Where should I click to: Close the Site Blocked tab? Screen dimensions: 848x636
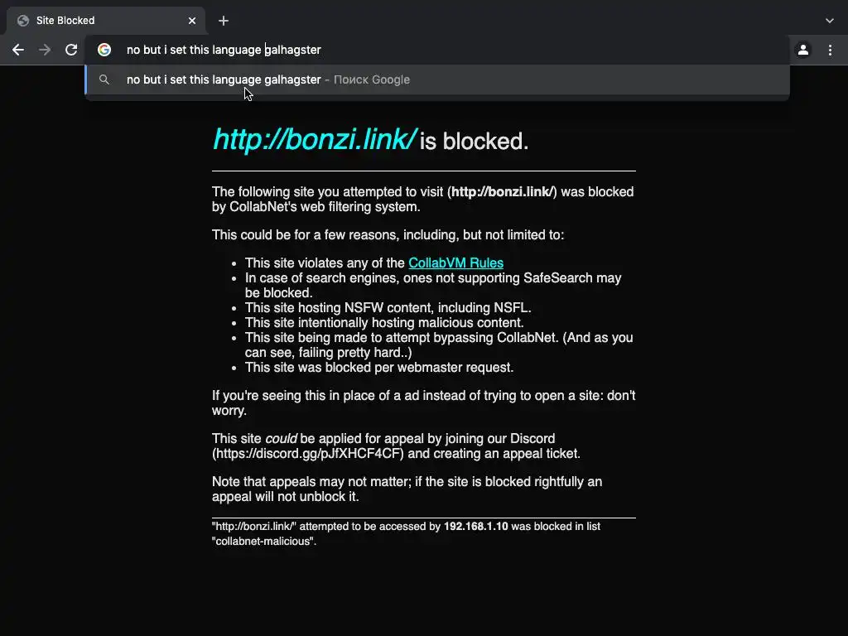[x=192, y=21]
